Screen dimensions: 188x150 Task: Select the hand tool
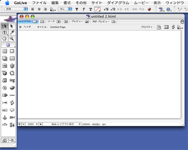point(5,39)
